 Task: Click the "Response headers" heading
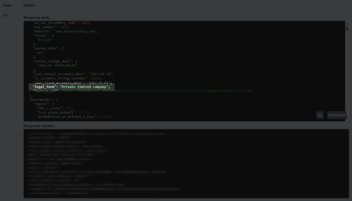click(39, 126)
